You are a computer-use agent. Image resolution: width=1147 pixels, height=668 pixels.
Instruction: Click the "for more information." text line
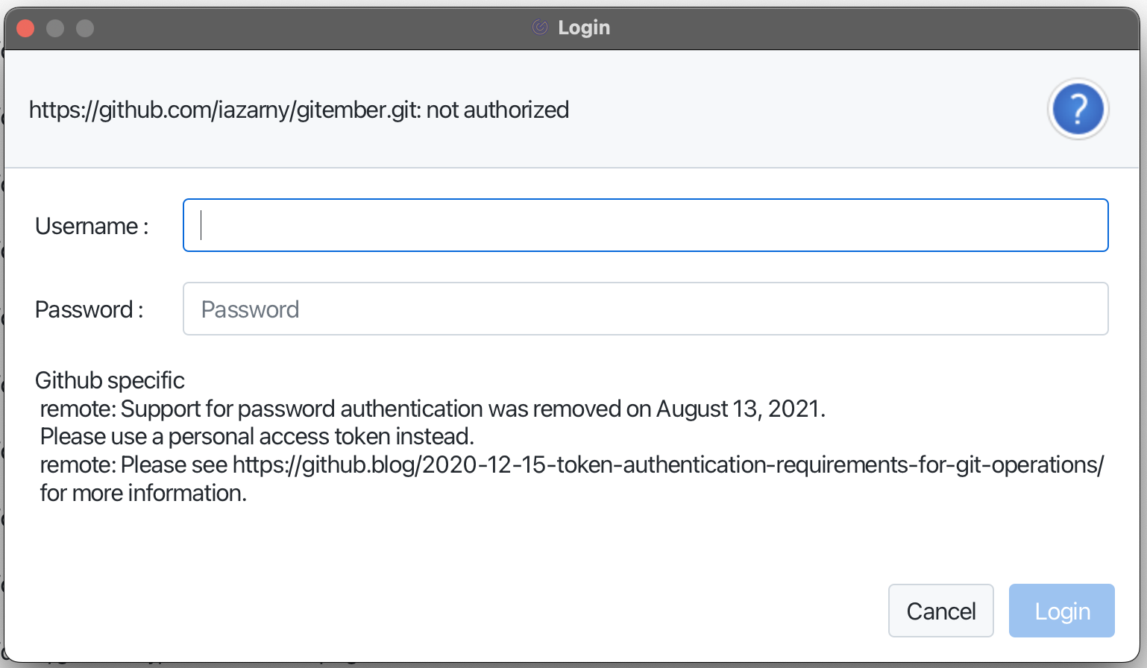(143, 493)
